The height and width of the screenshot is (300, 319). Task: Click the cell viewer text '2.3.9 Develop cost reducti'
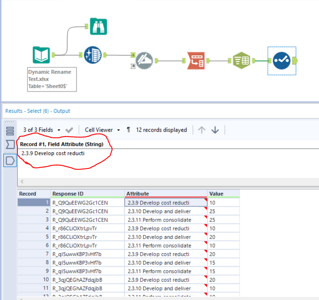(53, 153)
